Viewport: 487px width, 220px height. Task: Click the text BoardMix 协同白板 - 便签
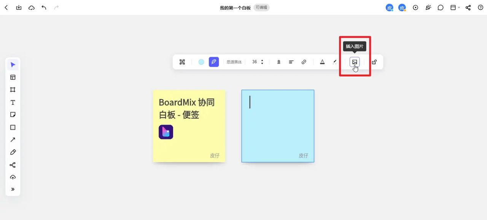[186, 108]
